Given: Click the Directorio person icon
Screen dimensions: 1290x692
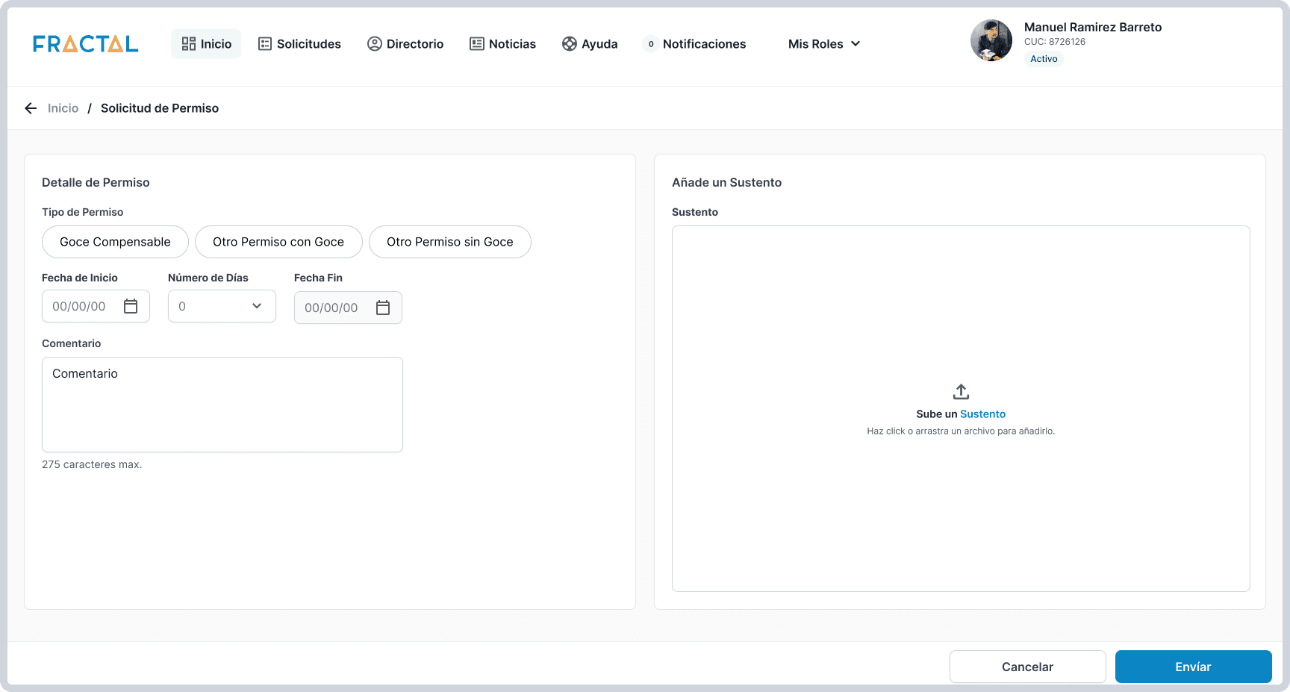Looking at the screenshot, I should (x=375, y=44).
